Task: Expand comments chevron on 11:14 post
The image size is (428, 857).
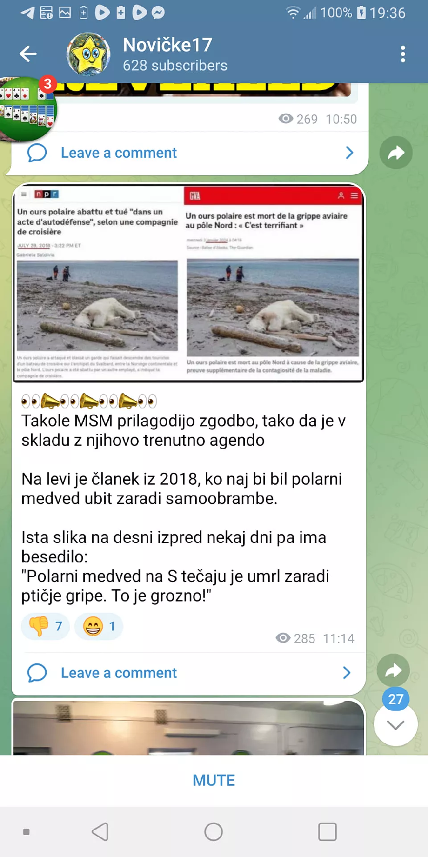Action: click(347, 673)
